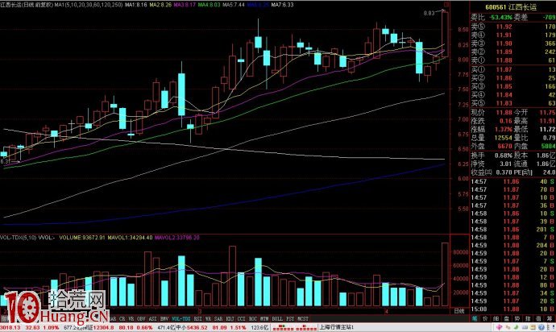Click the 涨幅 value 1.37%
Image resolution: width=556 pixels, height=332 pixels.
[504, 130]
